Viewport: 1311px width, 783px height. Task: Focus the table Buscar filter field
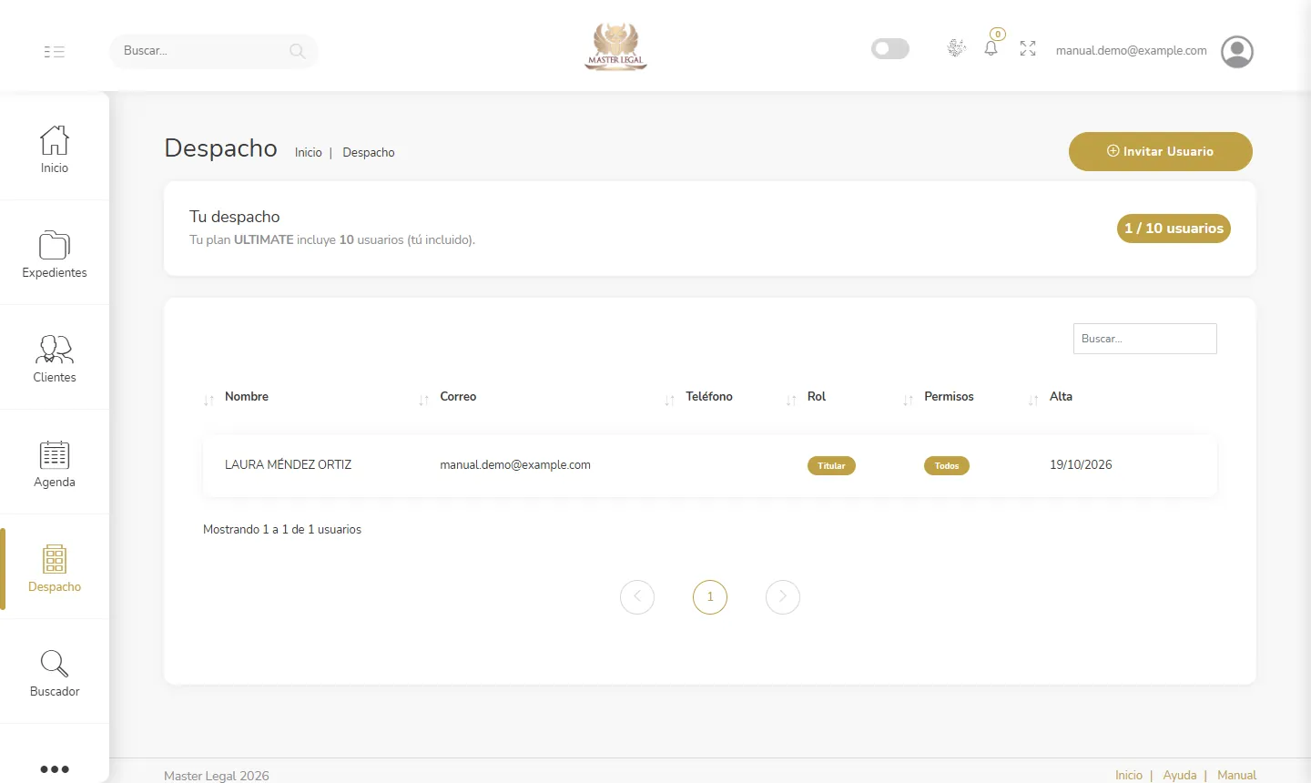pos(1145,339)
